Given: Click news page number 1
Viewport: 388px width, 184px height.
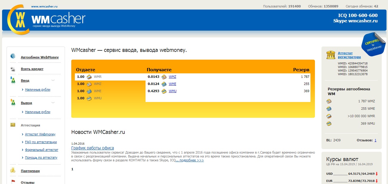Looking at the screenshot, I should [x=72, y=169].
